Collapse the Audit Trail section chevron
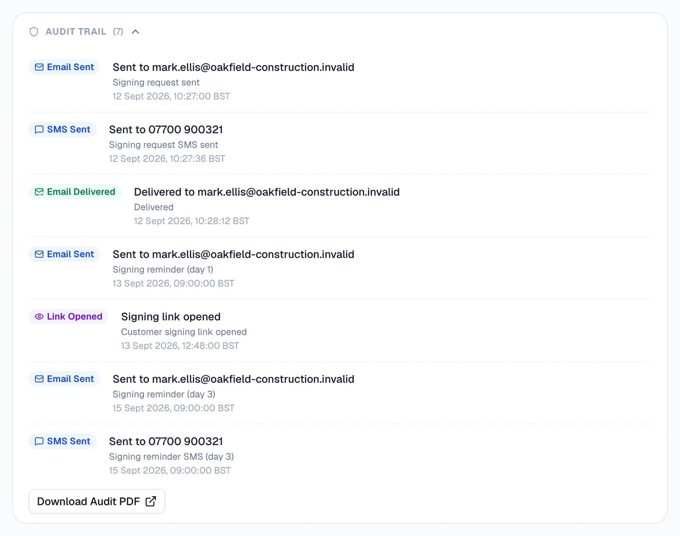 click(135, 32)
